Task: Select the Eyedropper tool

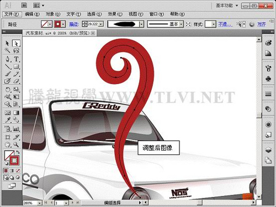Action: click(8, 120)
